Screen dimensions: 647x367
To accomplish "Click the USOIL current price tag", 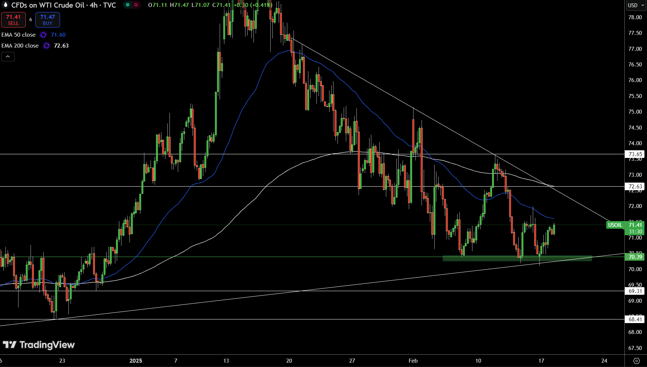I will click(615, 225).
